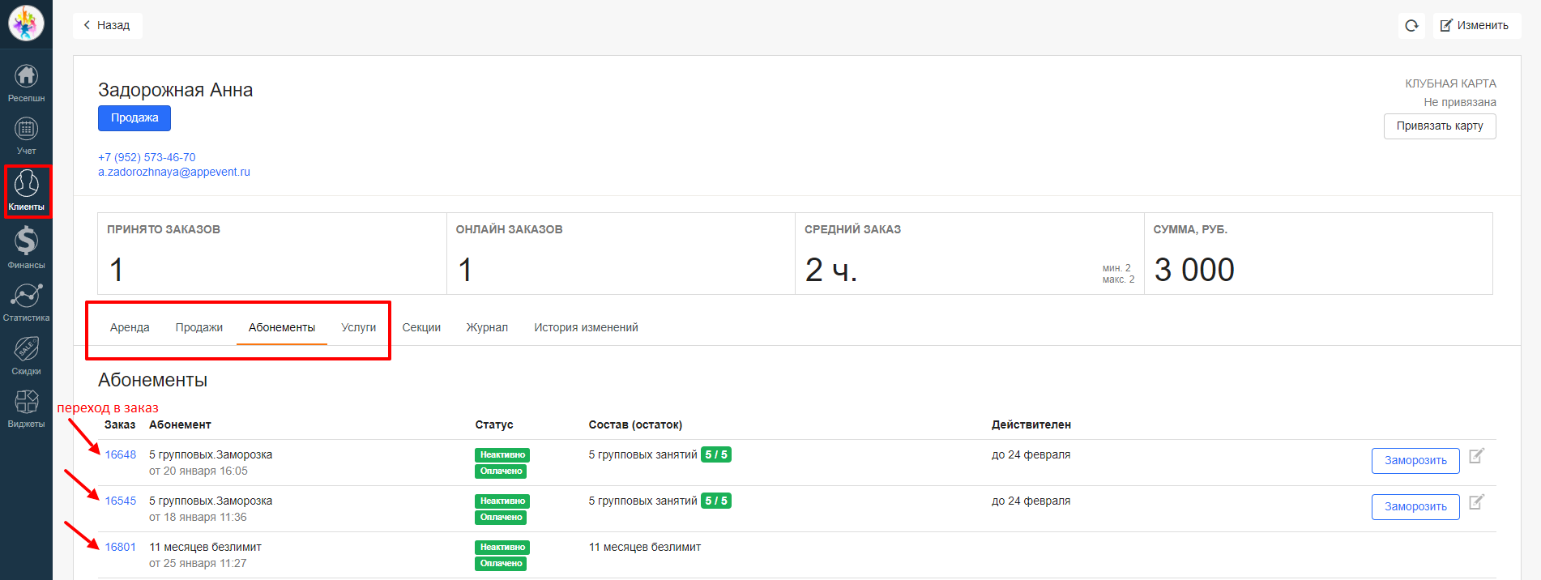Viewport: 1541px width, 580px height.
Task: Click the app logo in the corner
Action: (x=26, y=23)
